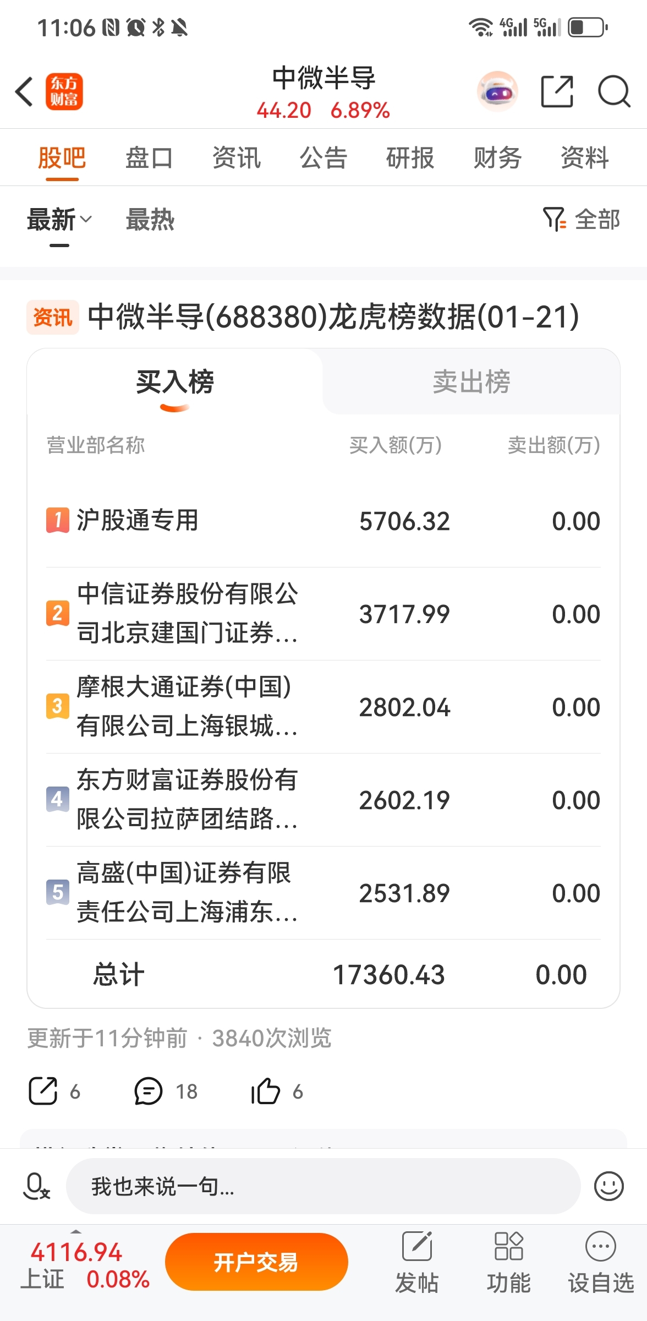Tap the back arrow icon
The width and height of the screenshot is (647, 1321).
[x=25, y=91]
